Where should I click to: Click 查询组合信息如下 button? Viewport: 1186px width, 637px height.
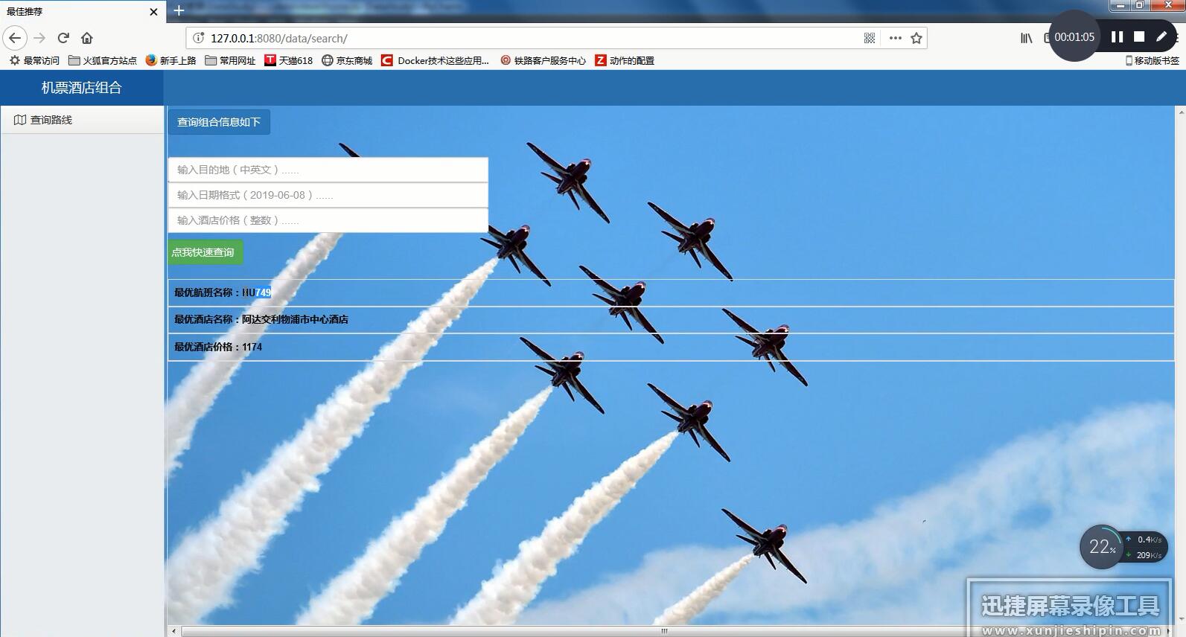click(219, 122)
